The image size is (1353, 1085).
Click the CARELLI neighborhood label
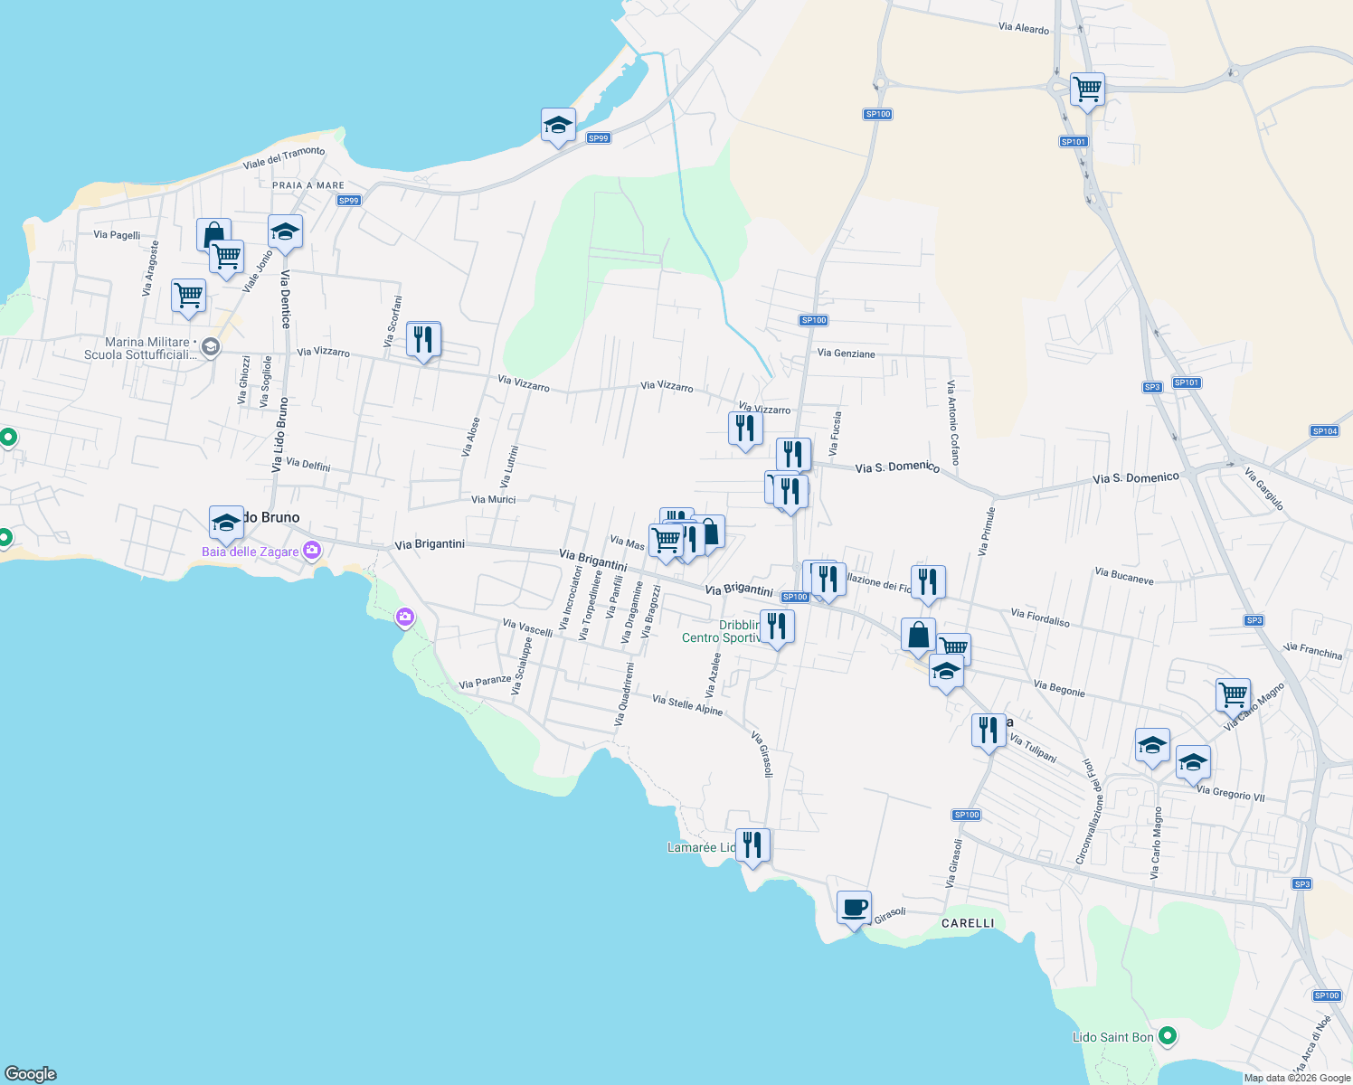click(x=968, y=923)
